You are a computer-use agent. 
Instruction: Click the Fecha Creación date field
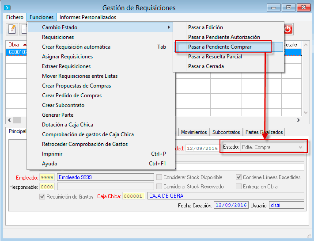(231, 205)
